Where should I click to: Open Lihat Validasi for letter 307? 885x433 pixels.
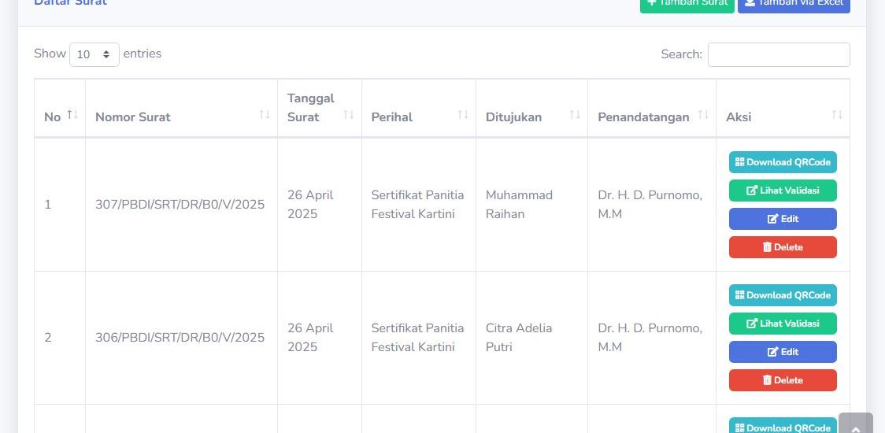pyautogui.click(x=783, y=191)
